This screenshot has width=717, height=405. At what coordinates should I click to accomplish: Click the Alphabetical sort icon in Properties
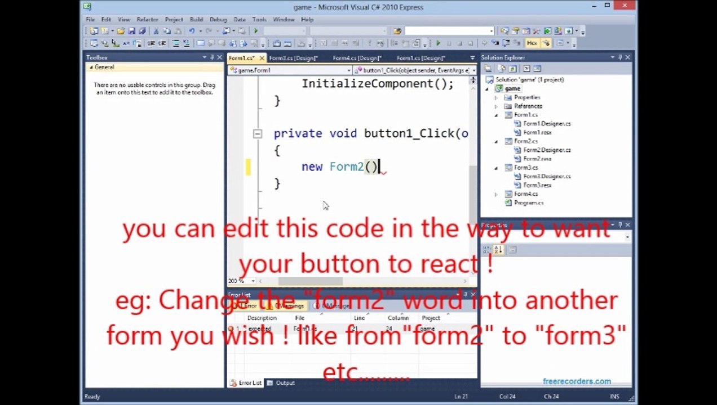(498, 249)
